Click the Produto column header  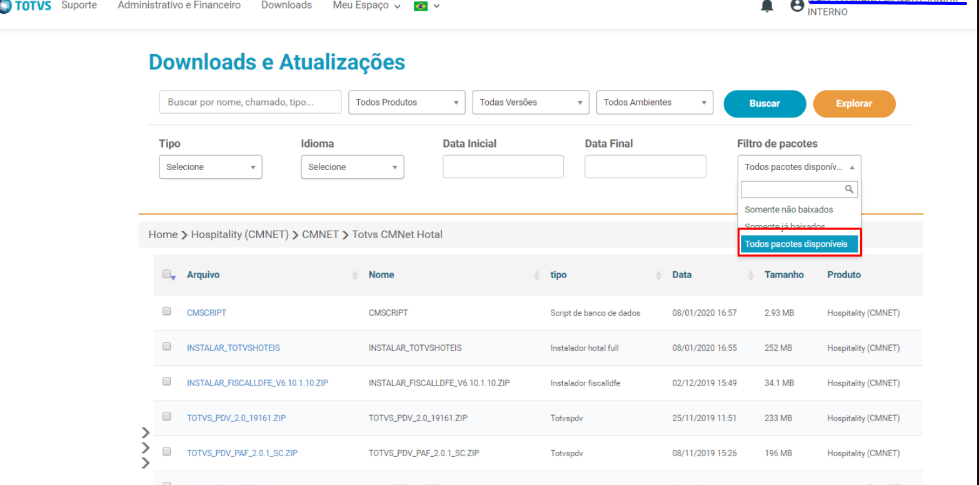pyautogui.click(x=844, y=274)
